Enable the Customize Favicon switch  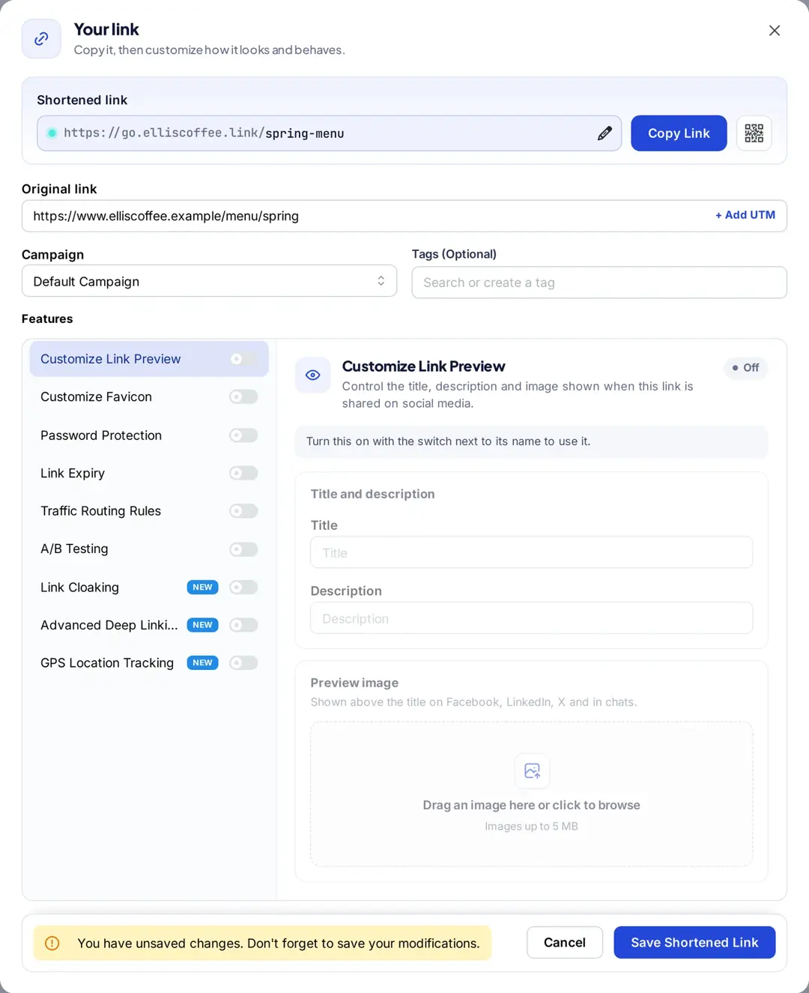tap(243, 396)
